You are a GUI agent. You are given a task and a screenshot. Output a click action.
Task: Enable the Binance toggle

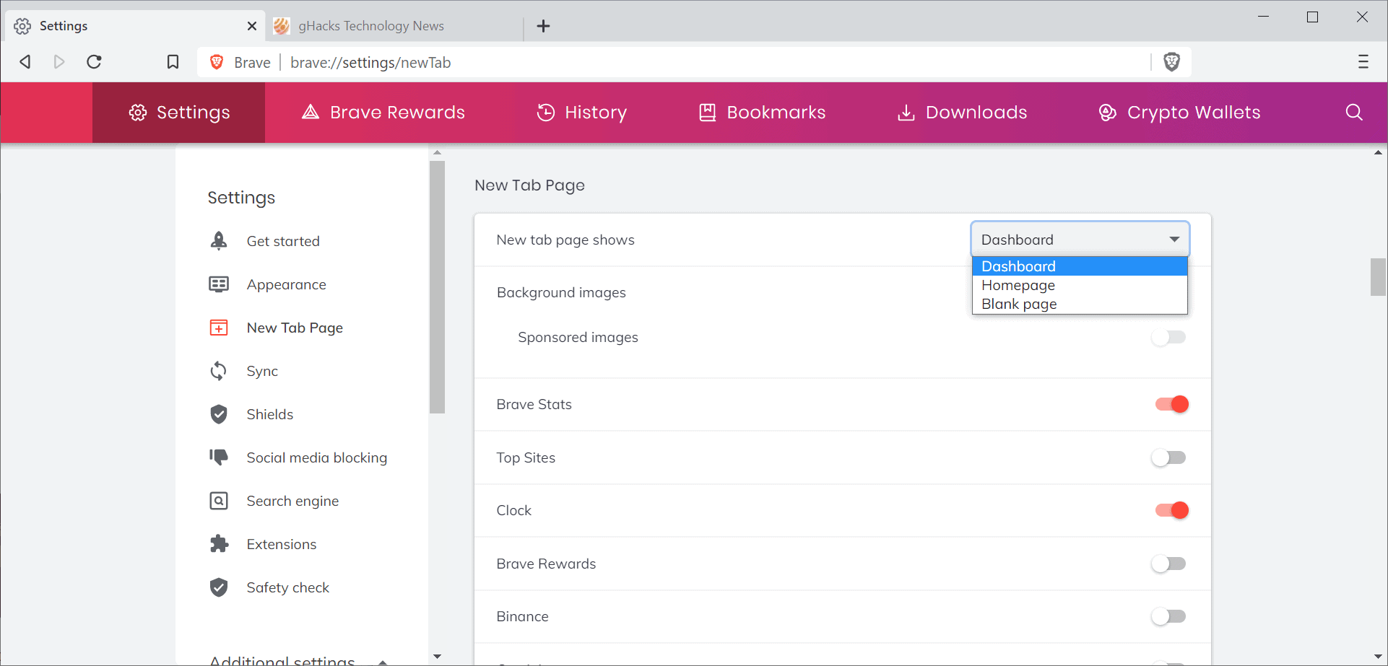click(1168, 616)
